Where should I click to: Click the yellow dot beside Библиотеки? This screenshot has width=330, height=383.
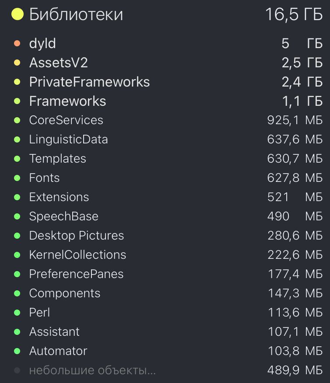pos(18,14)
